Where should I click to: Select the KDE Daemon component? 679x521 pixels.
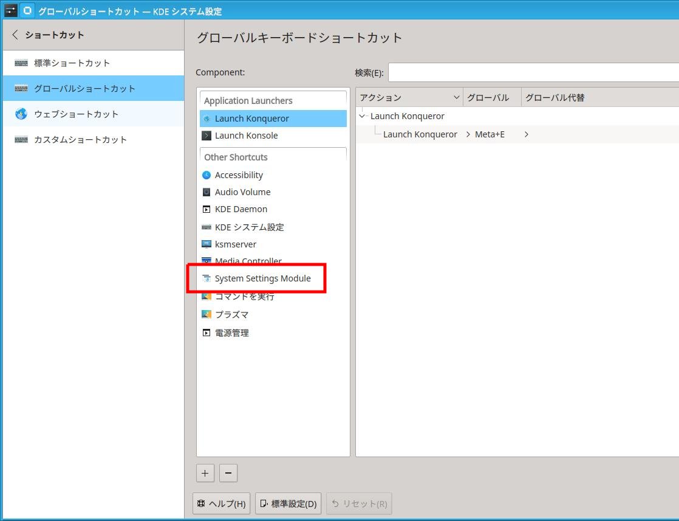coord(273,209)
